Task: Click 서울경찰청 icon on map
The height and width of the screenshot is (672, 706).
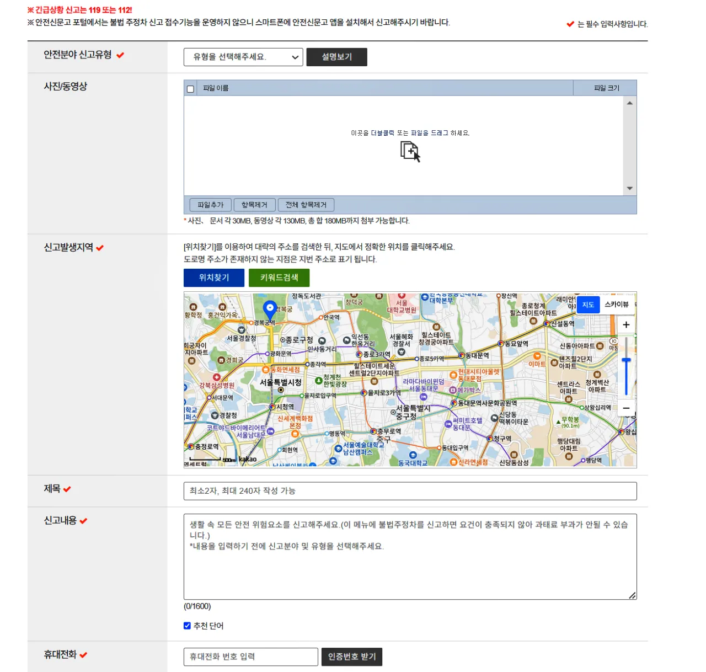Action: tap(241, 329)
